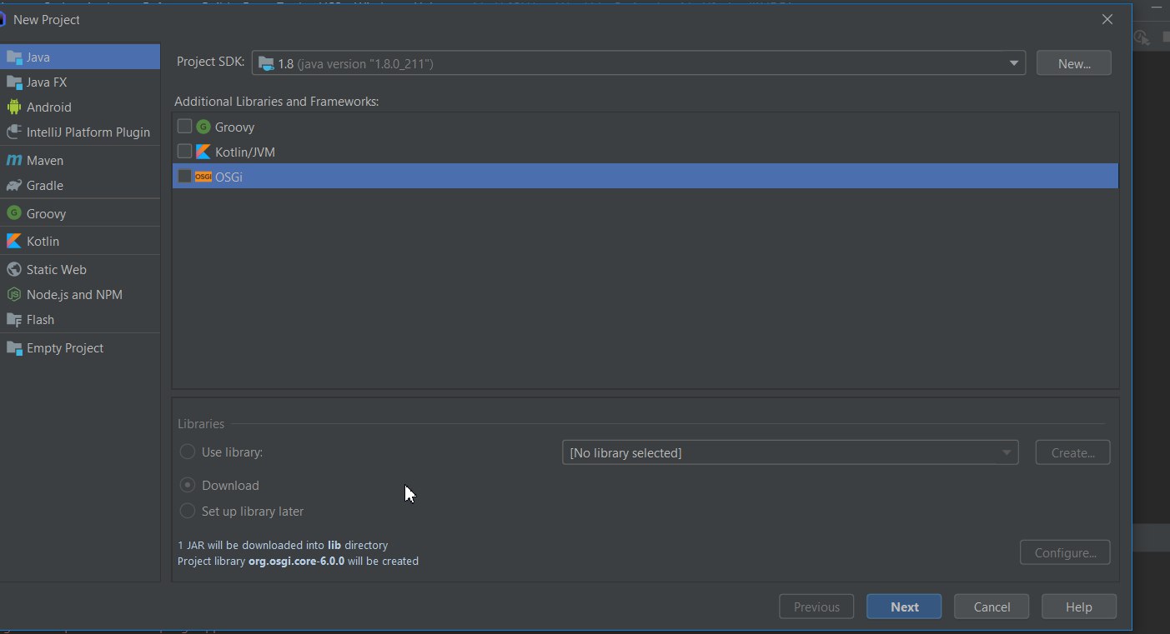Click the Create... library button

coord(1072,452)
